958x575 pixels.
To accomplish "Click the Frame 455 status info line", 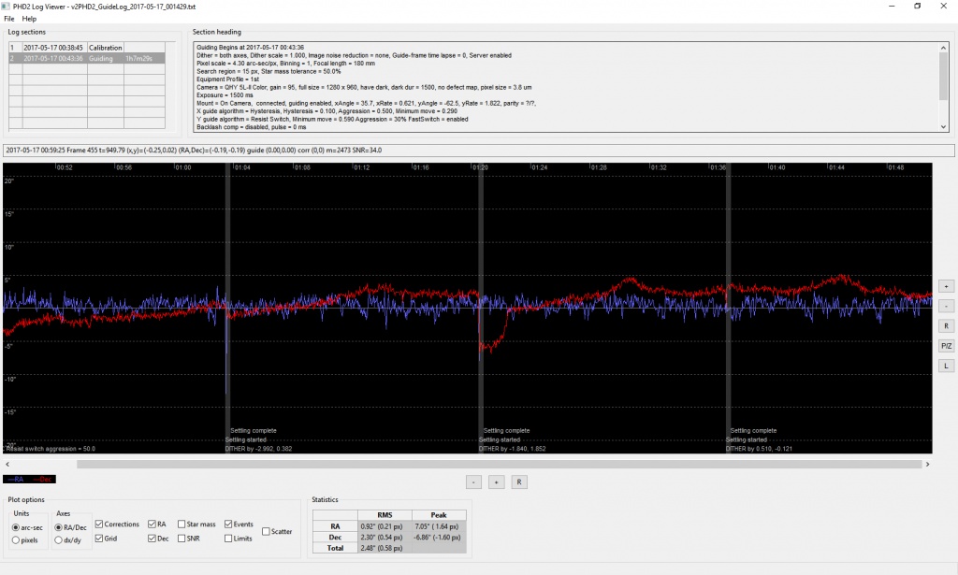I will (478, 151).
